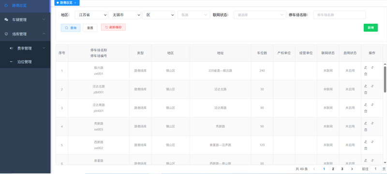Open 泊位管理 in the sidebar
387x174 pixels.
tap(25, 62)
